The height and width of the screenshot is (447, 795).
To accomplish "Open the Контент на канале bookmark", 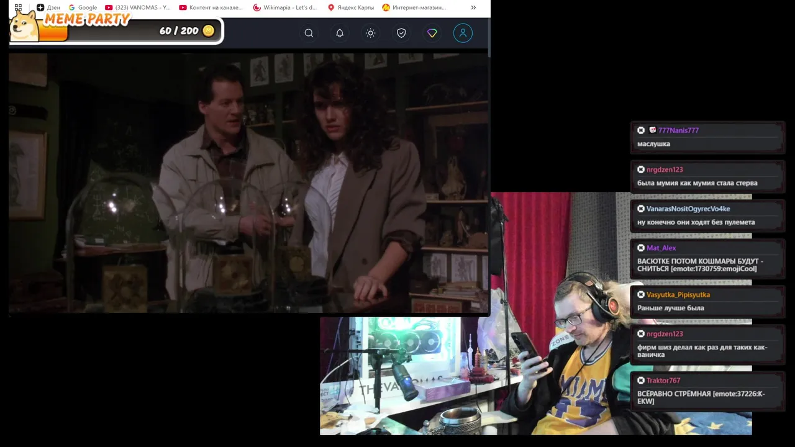I will [211, 7].
